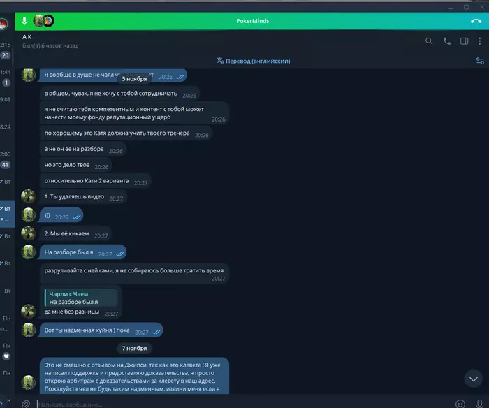Hang up the PokerMinds group call
Viewport: 489px width, 408px height.
click(x=476, y=21)
